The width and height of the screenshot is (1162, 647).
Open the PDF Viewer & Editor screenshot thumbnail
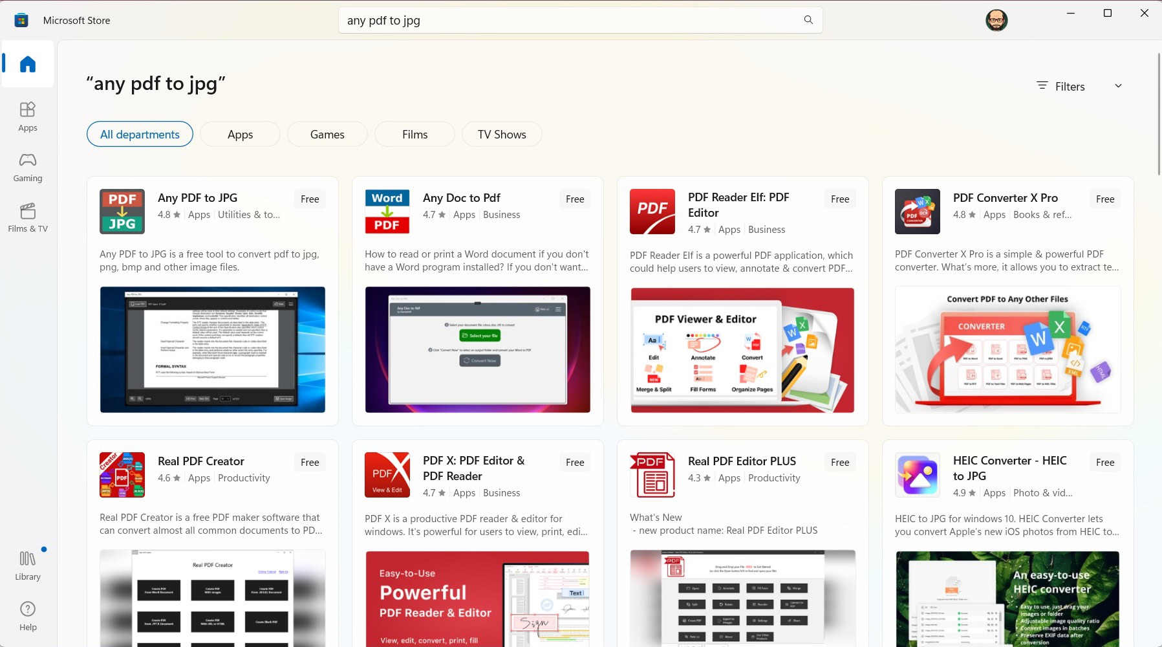[x=743, y=349]
